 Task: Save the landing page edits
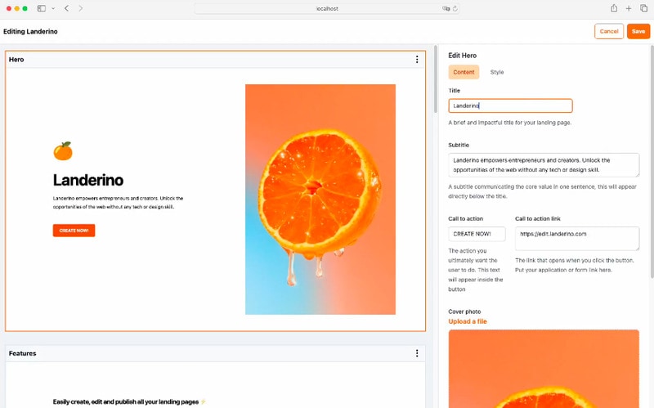(638, 31)
